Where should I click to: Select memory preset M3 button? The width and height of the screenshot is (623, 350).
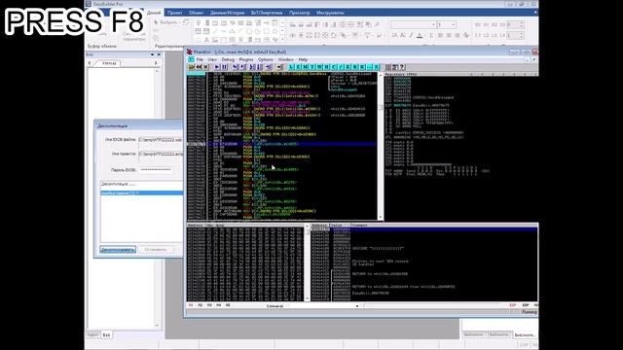tap(209, 305)
